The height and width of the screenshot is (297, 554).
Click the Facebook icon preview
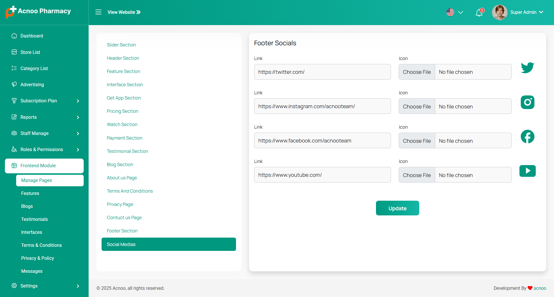527,137
